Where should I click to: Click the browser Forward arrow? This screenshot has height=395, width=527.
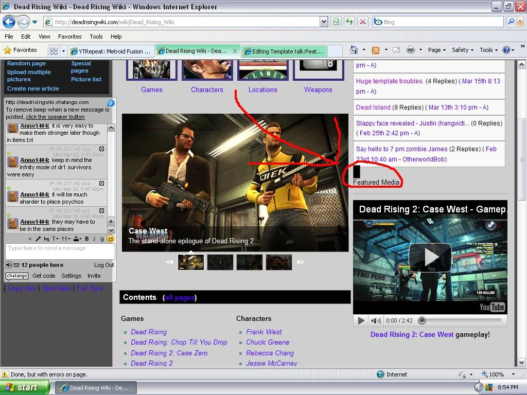(x=23, y=22)
